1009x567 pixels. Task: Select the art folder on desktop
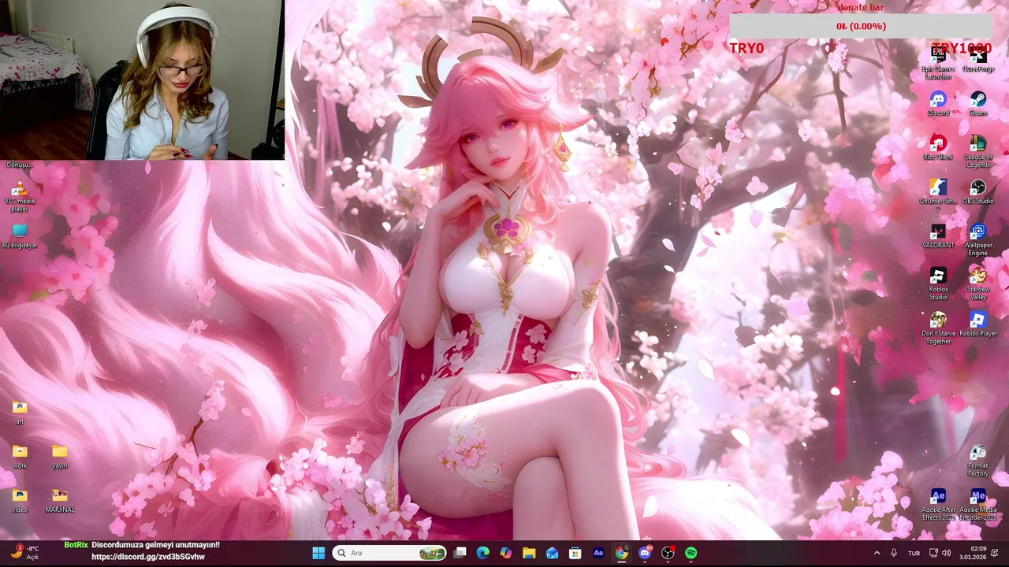(20, 412)
